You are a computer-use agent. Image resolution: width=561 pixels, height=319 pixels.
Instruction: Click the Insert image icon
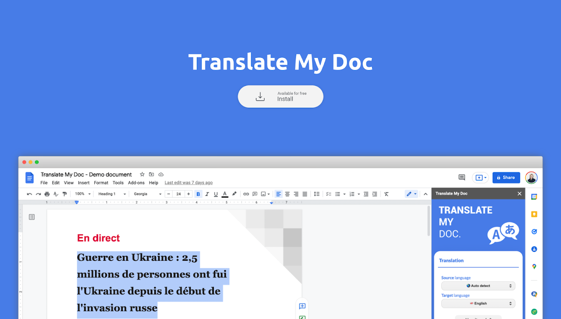tap(263, 194)
